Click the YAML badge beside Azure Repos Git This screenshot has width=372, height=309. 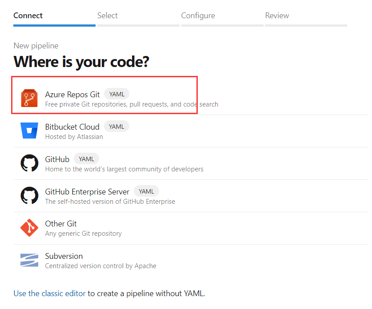coord(117,94)
